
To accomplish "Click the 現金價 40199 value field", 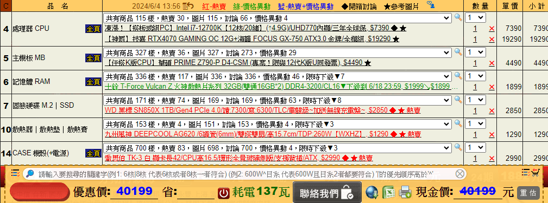I will pos(477,191).
